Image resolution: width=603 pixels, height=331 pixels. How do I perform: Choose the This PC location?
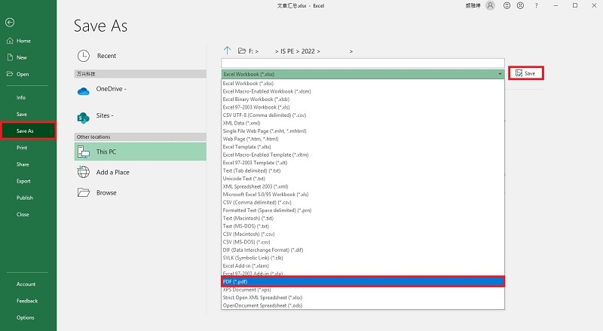[x=140, y=152]
